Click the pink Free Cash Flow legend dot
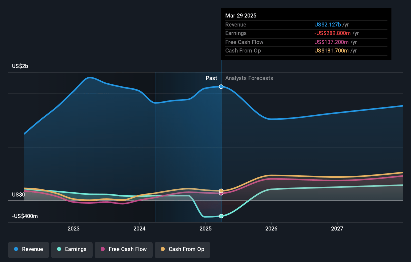Screen dimensions: 411x262 103,249
